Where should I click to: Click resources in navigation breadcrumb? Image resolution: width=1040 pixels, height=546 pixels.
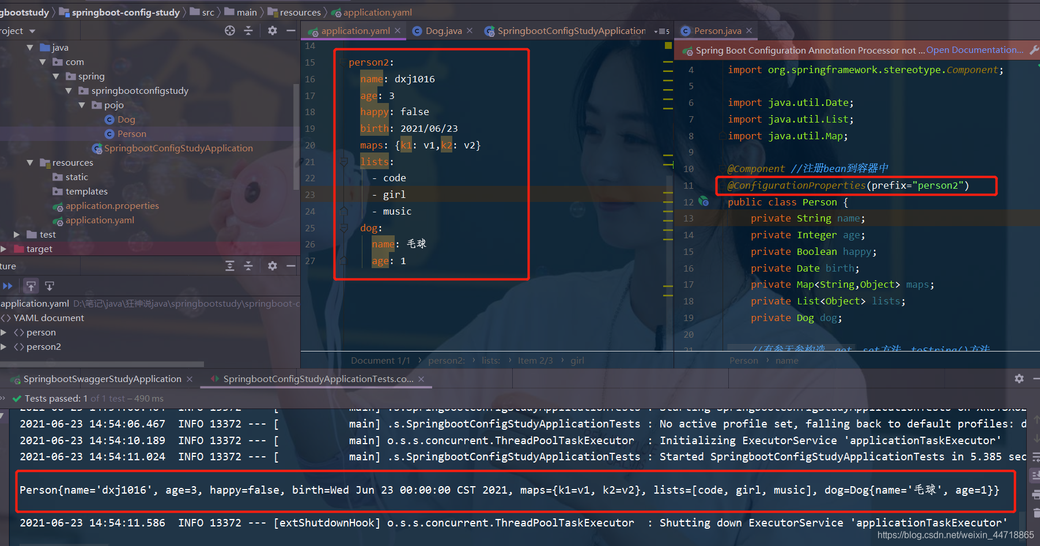294,12
